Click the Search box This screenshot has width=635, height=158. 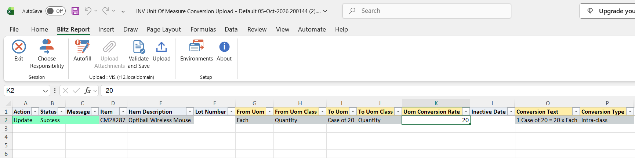427,11
